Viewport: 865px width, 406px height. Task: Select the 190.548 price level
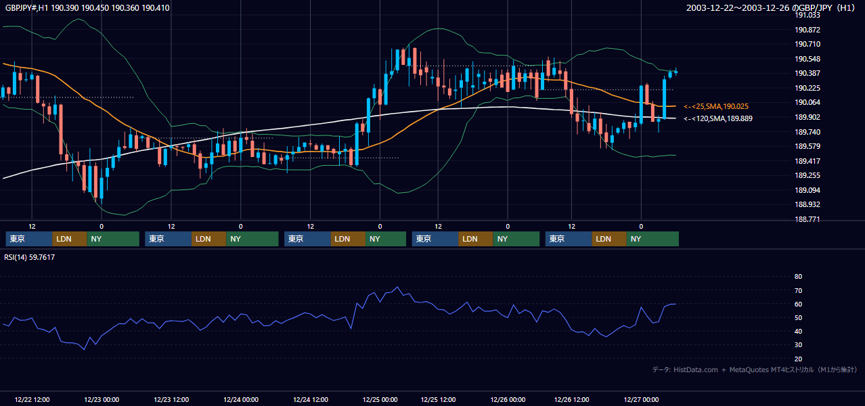(x=807, y=59)
